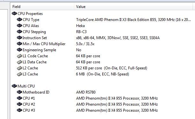
Task: Click the L2 Cache memory icon
Action: [x=19, y=68]
